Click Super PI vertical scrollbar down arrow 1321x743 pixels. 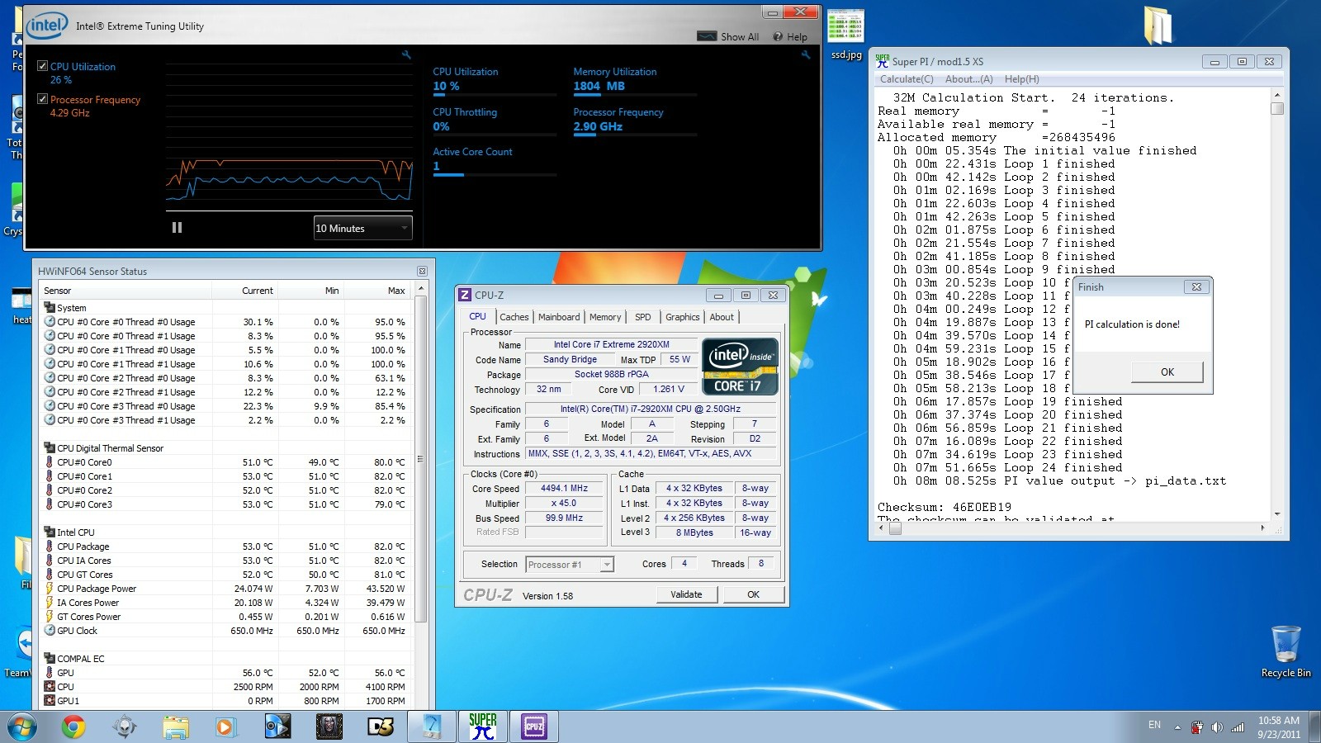(1277, 513)
